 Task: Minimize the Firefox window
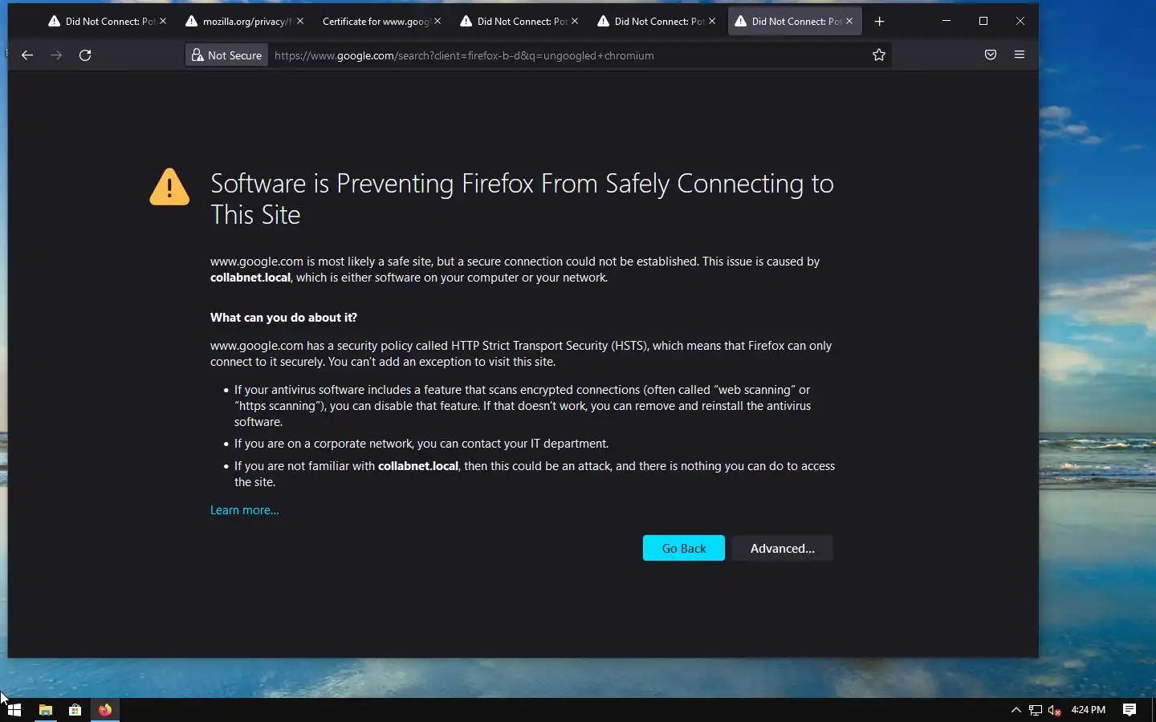click(x=946, y=21)
